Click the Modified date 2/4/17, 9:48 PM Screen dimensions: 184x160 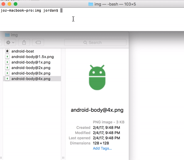[x=106, y=133]
